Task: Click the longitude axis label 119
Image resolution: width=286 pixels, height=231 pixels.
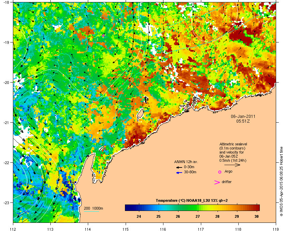Action: [276, 229]
